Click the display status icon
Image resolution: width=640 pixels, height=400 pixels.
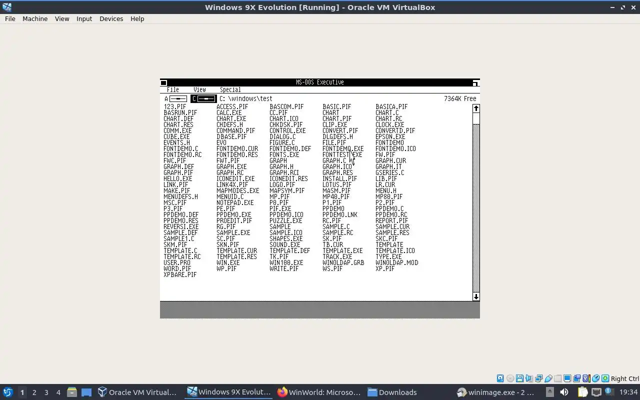(x=567, y=378)
